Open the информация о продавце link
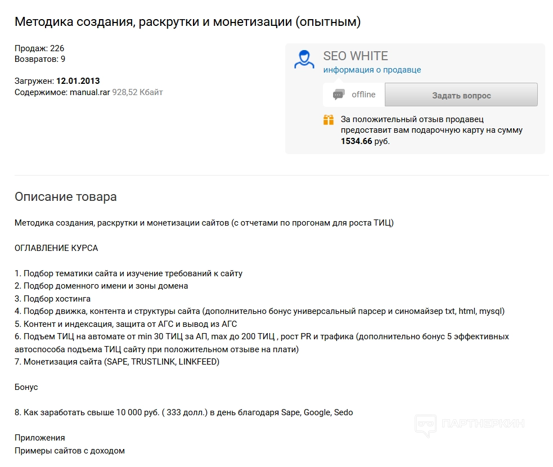This screenshot has height=467, width=553. click(372, 70)
